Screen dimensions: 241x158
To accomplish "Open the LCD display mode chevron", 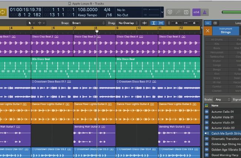I will pos(162,12).
